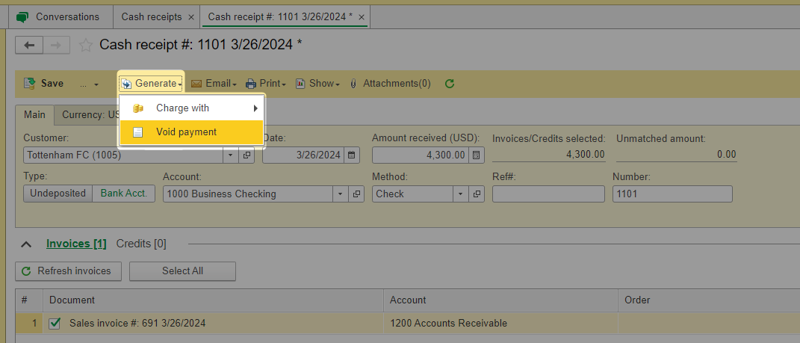
Task: Click the Customer field Tottenham FC (1005)
Action: click(x=123, y=155)
